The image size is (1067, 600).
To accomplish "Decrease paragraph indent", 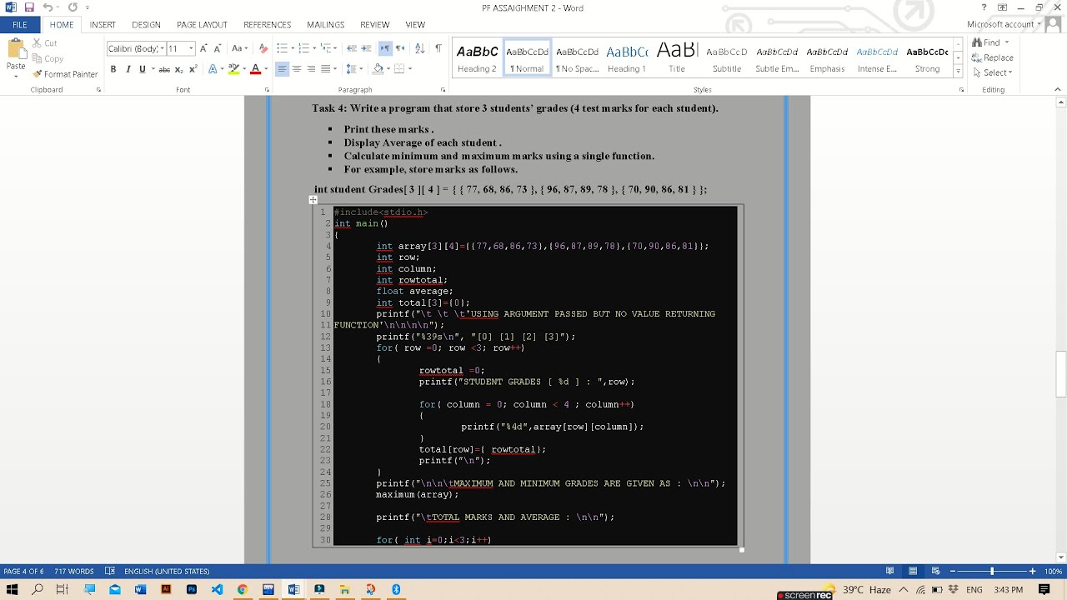I will point(352,48).
